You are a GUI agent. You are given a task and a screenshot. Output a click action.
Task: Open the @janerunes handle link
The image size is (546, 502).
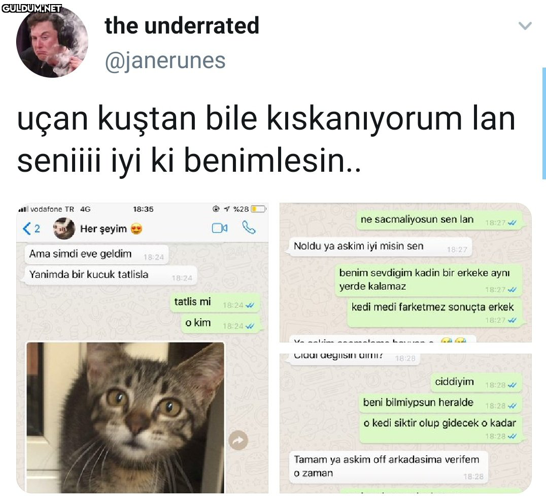tap(165, 60)
